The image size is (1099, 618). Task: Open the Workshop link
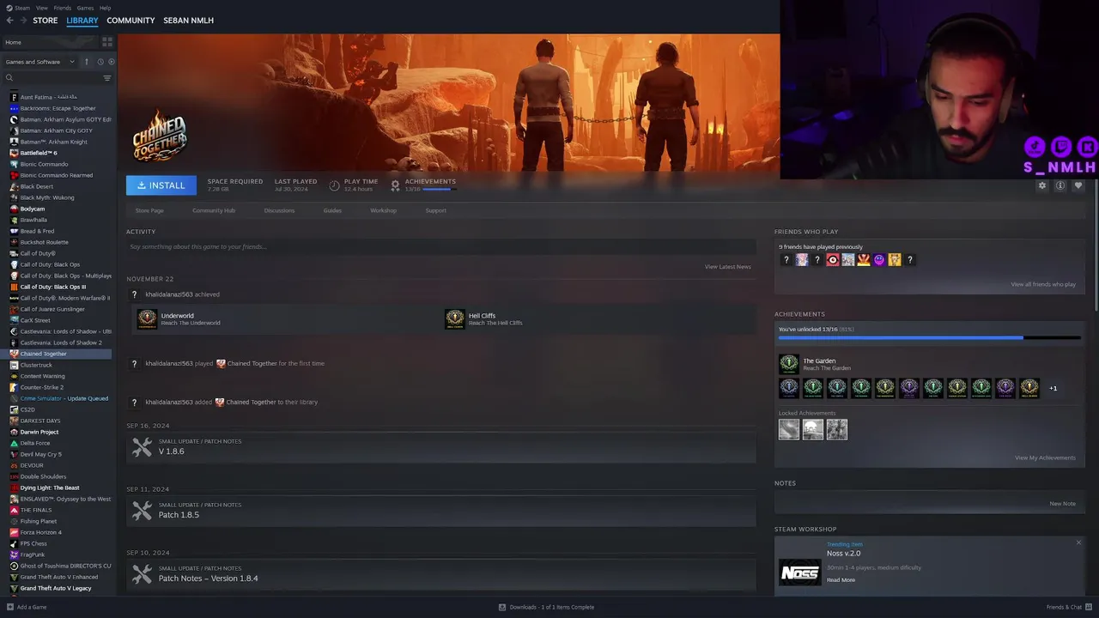(383, 210)
